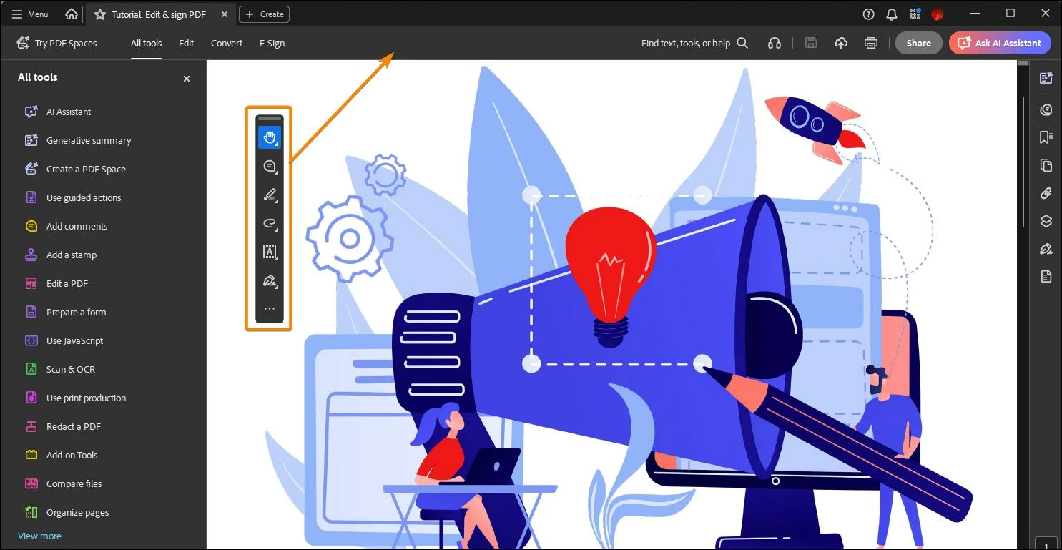Screen dimensions: 1062x550
Task: Select the sign pen tool in floating toolbar
Action: pos(270,280)
